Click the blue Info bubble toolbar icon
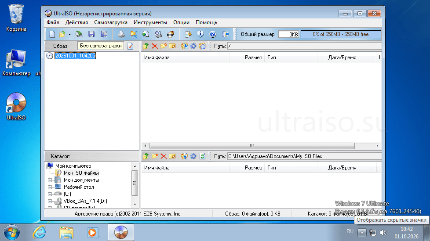This screenshot has width=430, height=241. (201, 34)
